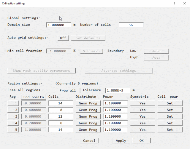Click the End positn header button

tap(33, 97)
